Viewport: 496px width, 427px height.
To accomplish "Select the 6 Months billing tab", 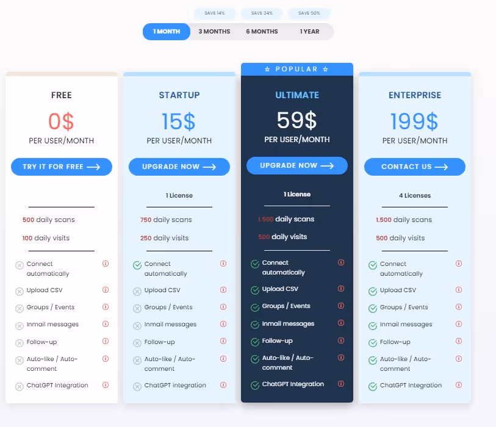I will [262, 31].
